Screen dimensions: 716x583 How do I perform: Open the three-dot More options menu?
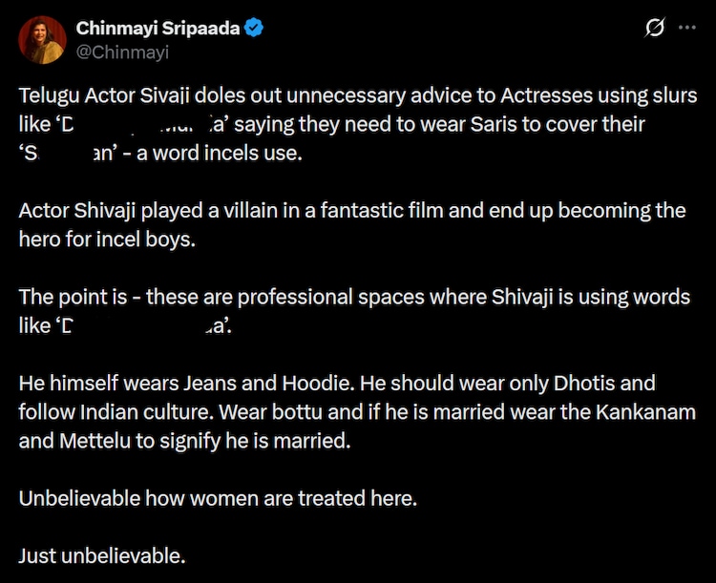point(686,29)
